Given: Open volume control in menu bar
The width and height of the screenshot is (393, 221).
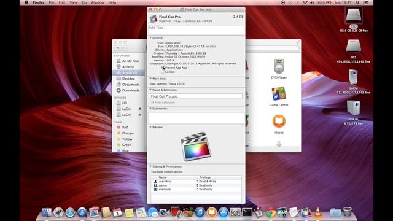Looking at the screenshot, I should pyautogui.click(x=313, y=2).
